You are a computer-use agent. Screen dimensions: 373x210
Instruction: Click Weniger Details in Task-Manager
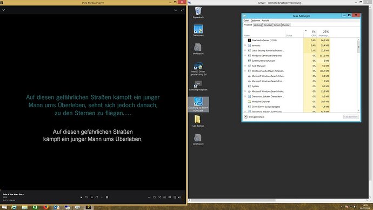pos(254,117)
